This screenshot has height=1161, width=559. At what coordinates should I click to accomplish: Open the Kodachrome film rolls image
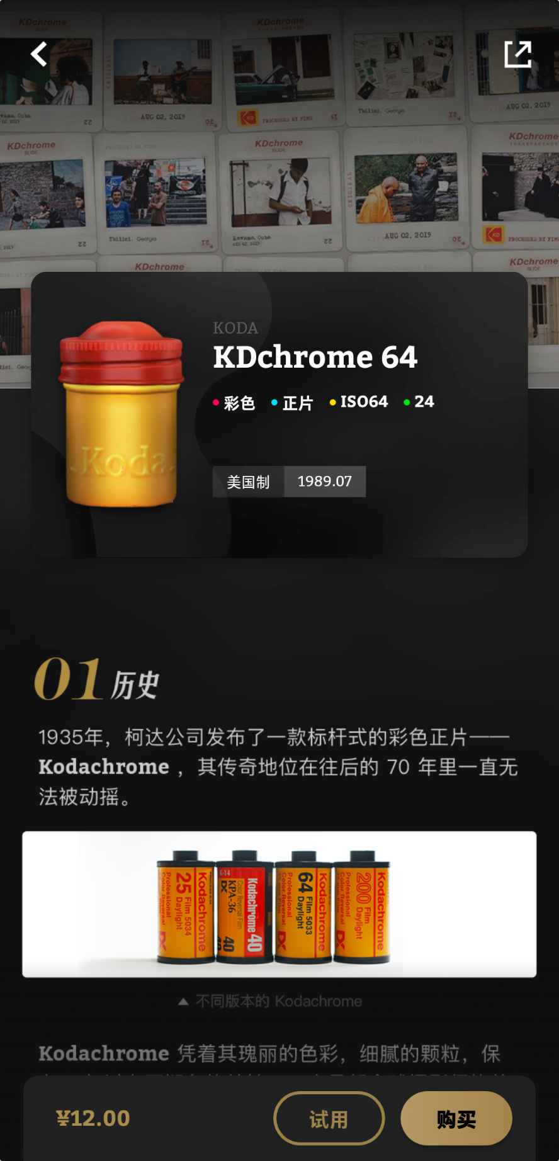(x=279, y=904)
